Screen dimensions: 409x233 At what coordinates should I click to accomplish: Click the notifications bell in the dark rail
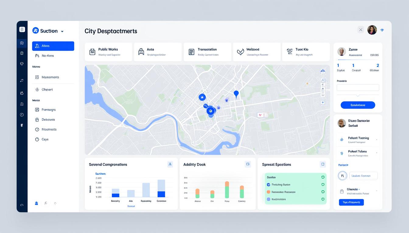pos(22,53)
